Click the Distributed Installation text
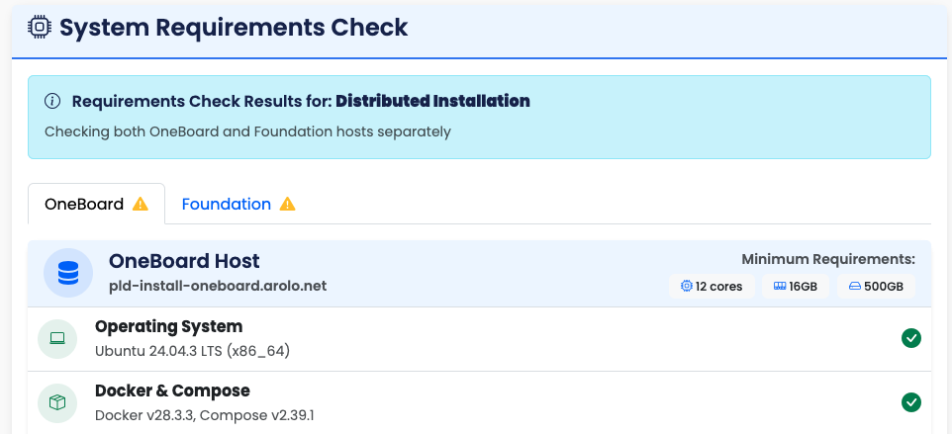 (432, 101)
